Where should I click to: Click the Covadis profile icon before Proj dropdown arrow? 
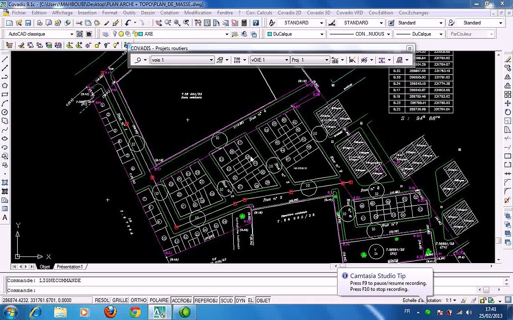pos(335,60)
